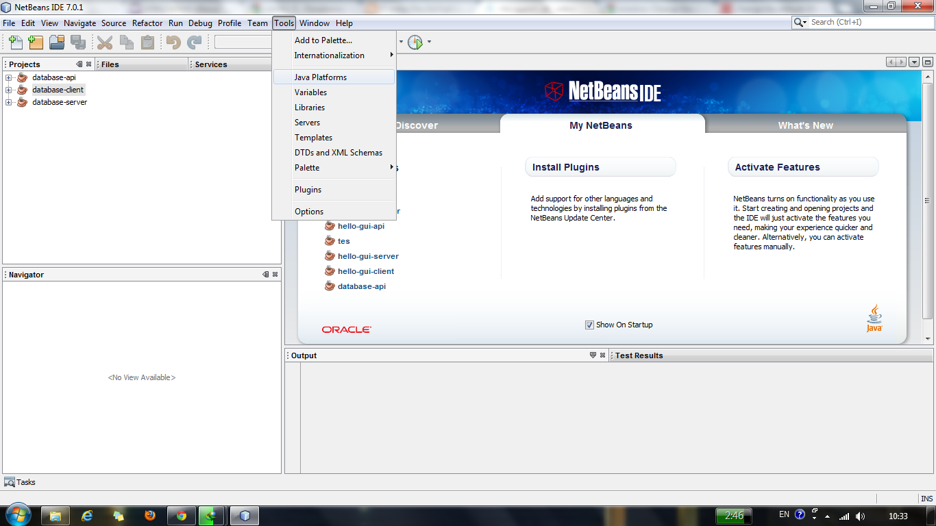The width and height of the screenshot is (936, 526).
Task: Click the Install Plugins button
Action: coord(600,166)
